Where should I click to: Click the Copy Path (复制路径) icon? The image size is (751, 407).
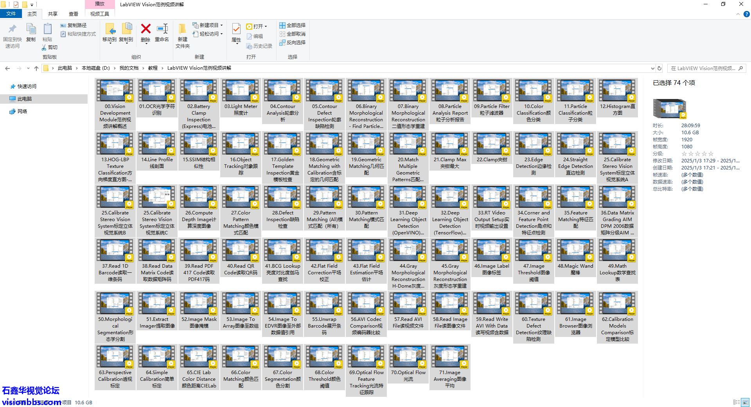[x=63, y=25]
